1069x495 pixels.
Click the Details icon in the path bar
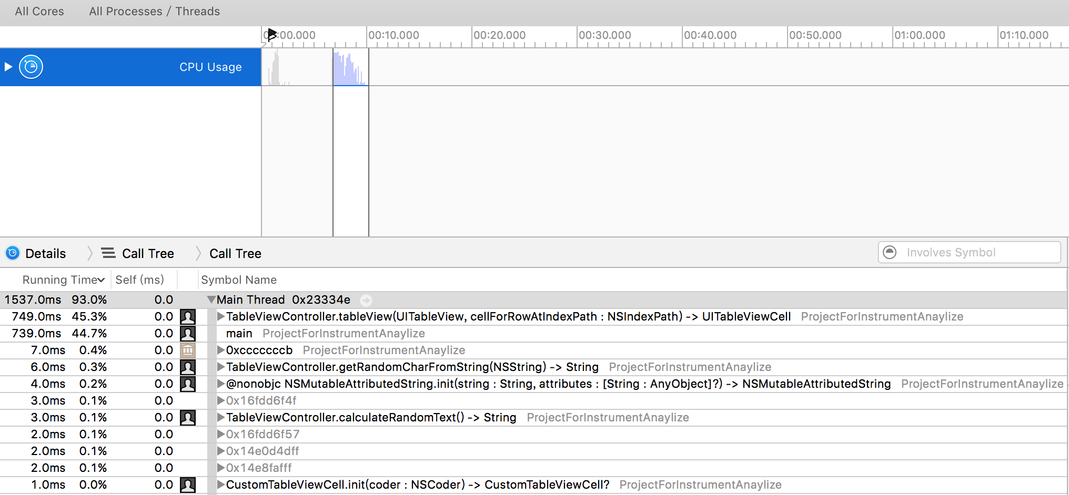pos(13,253)
